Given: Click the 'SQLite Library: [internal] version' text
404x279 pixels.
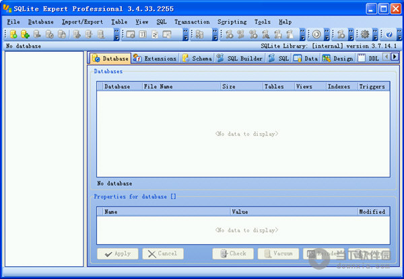Looking at the screenshot, I should [315, 46].
